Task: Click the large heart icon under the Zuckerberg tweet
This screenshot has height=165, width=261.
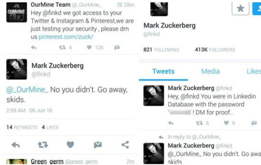Action: tap(70, 145)
